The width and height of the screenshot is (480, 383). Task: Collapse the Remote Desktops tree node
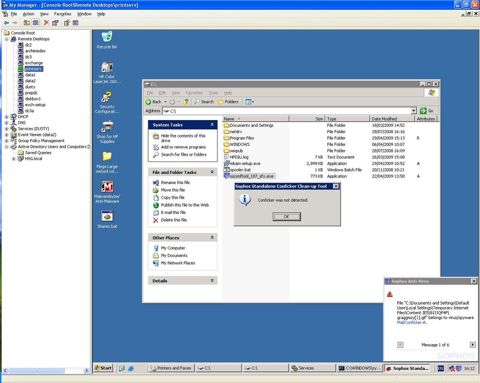pos(6,39)
